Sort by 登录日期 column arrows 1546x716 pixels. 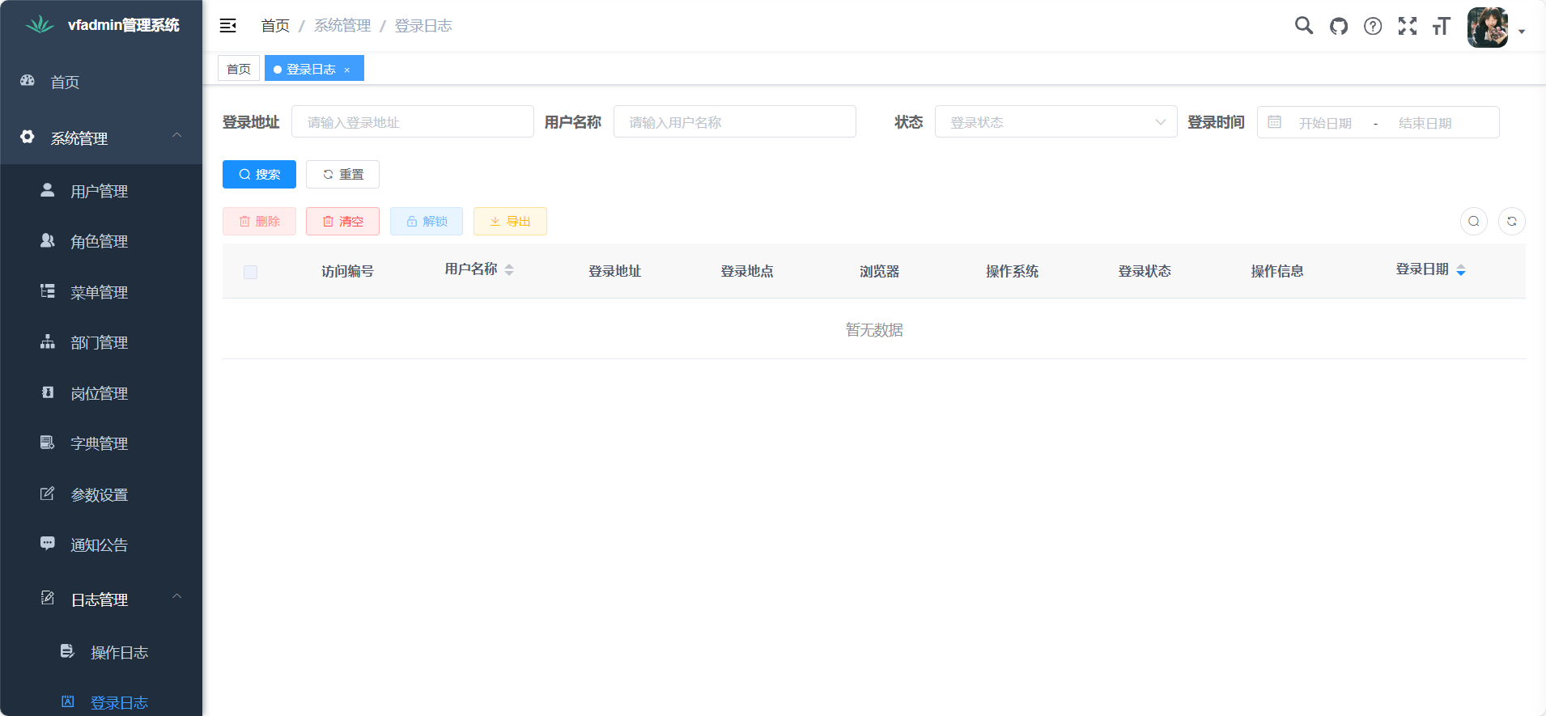click(x=1461, y=270)
